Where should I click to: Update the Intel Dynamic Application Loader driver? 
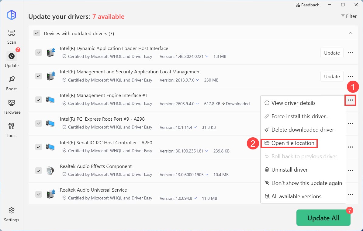click(x=332, y=53)
